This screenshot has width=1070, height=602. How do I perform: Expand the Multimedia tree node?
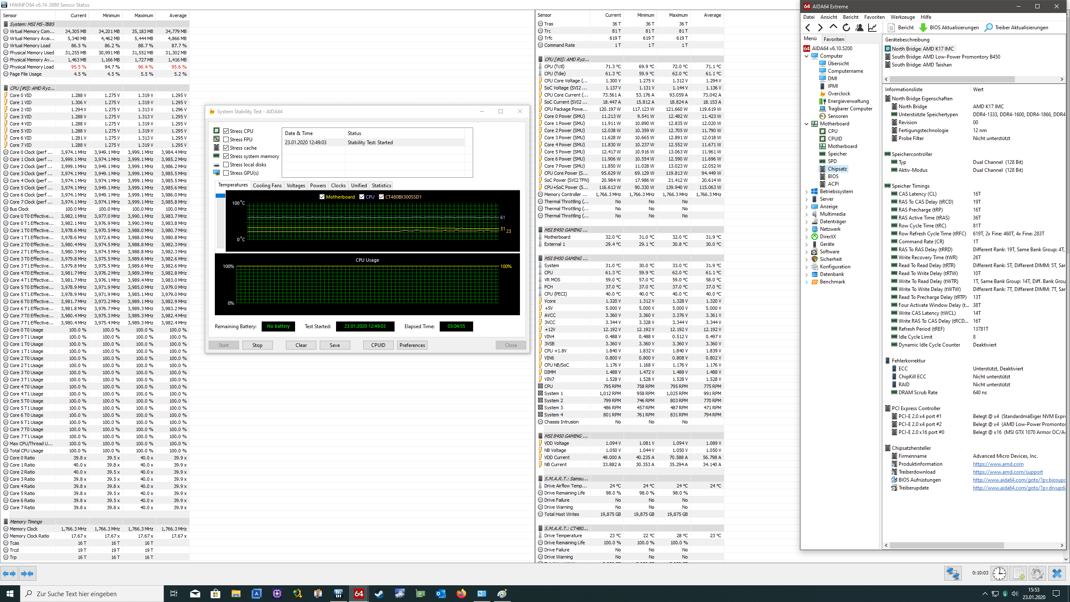point(807,214)
